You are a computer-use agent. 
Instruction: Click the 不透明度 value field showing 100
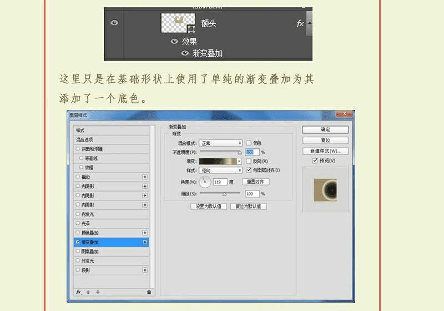(x=253, y=152)
